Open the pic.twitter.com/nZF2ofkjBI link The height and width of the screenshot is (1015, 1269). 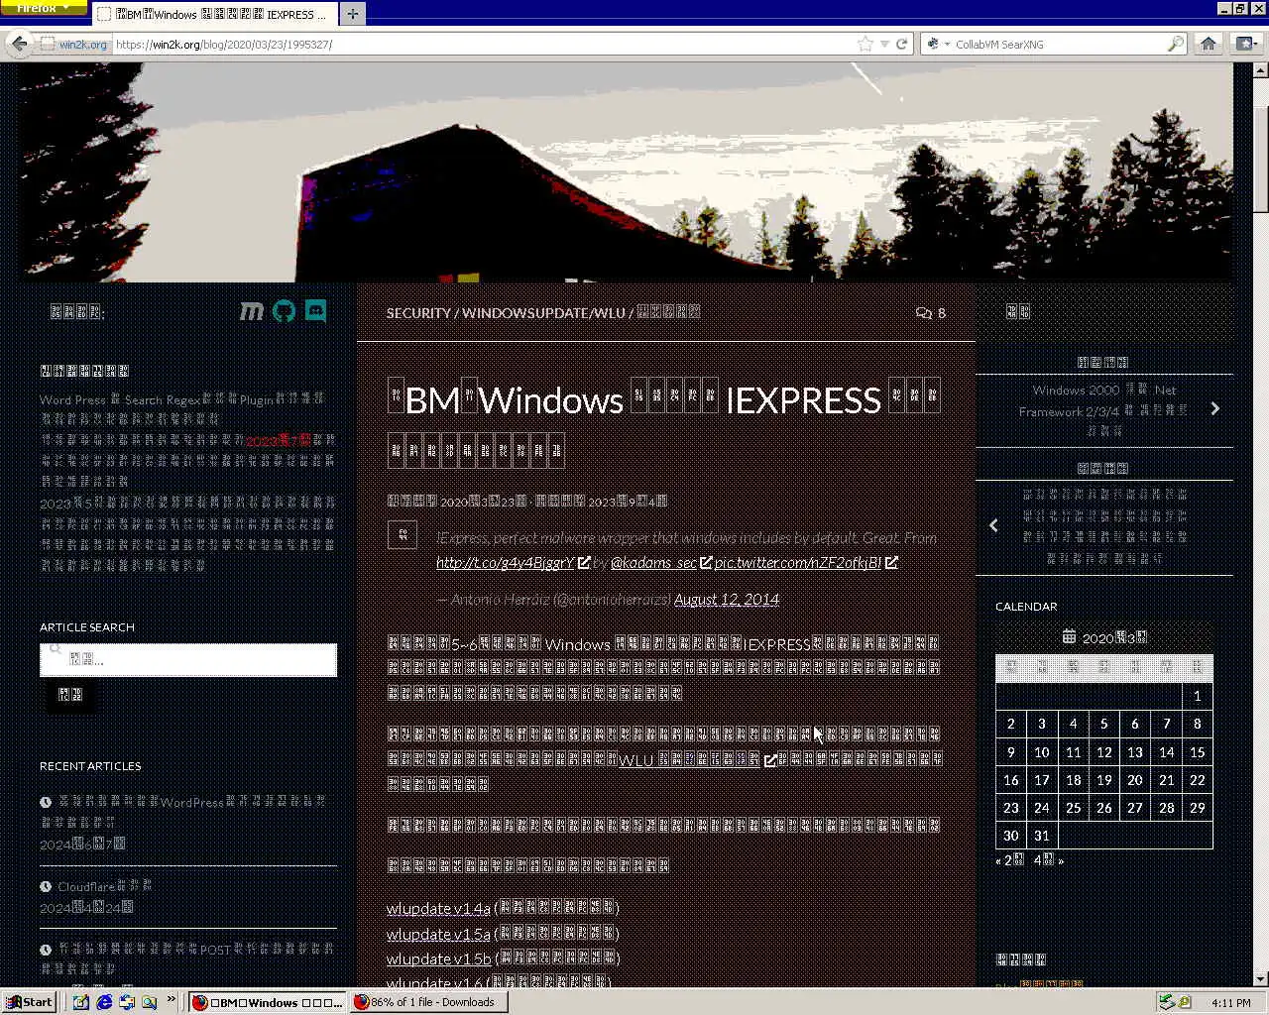click(x=797, y=562)
